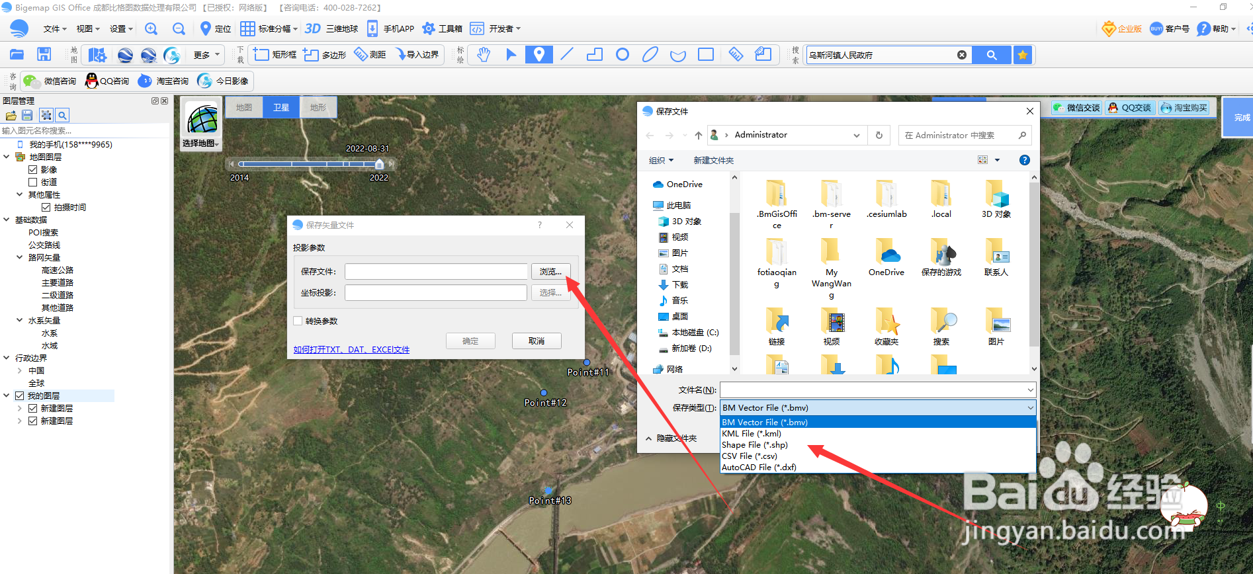Select the arrow pointer tool
The height and width of the screenshot is (574, 1253).
[x=511, y=54]
